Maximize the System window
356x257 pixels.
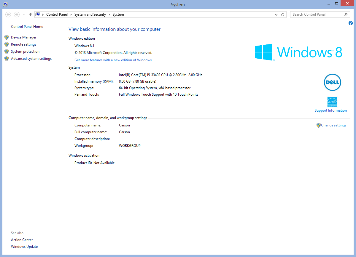(337, 3)
